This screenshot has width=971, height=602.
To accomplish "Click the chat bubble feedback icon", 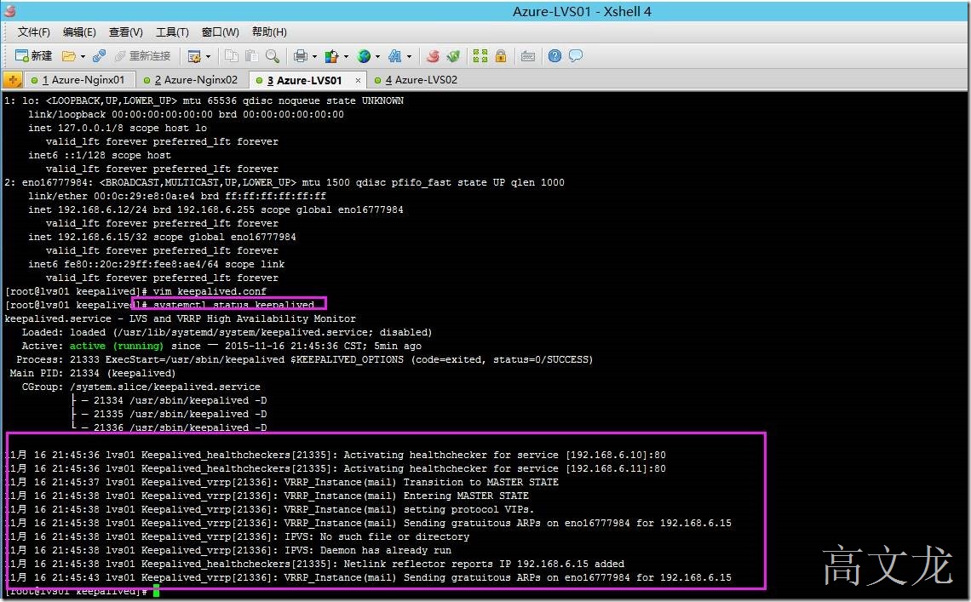I will 576,55.
